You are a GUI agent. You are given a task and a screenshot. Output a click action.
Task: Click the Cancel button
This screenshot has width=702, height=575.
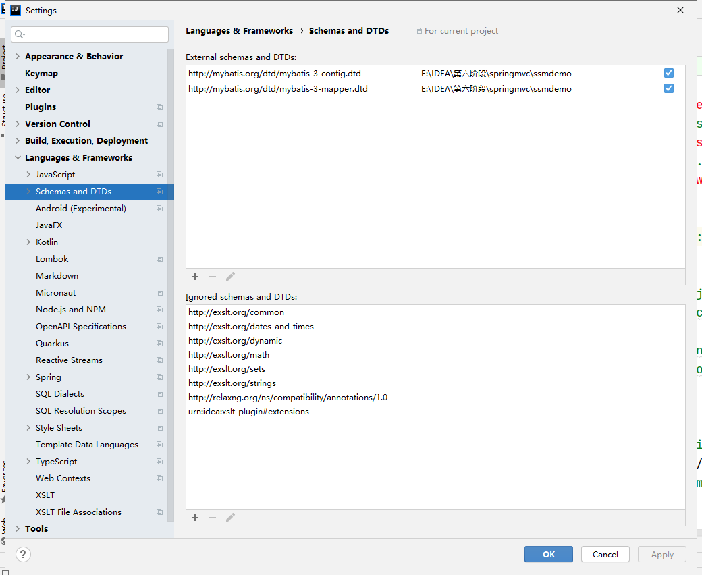coord(605,555)
